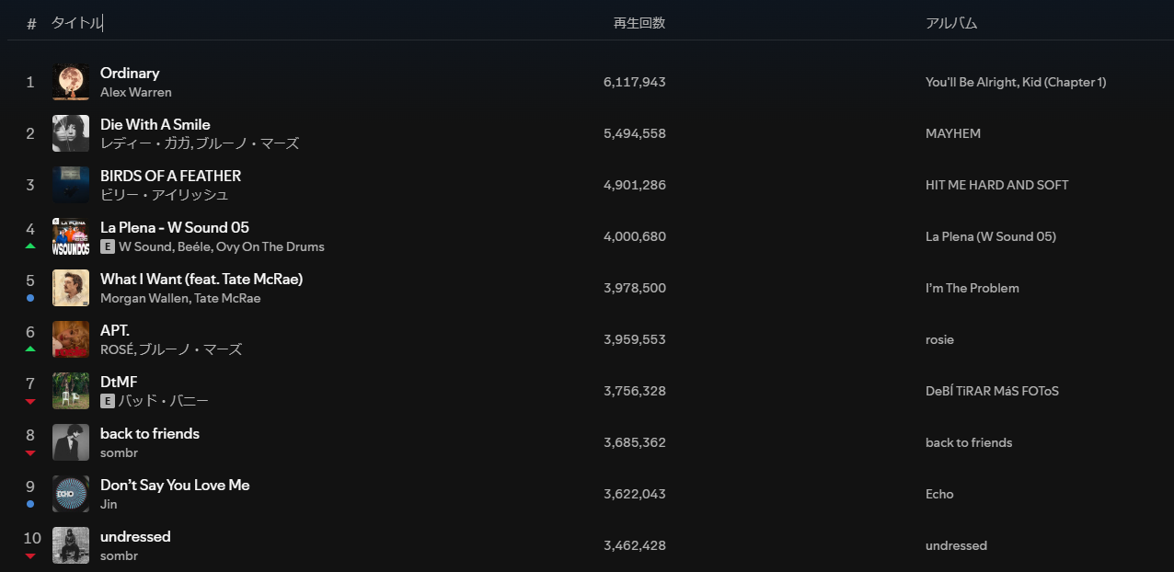Click the green up arrow beside APT.
Image resolution: width=1174 pixels, height=572 pixels.
pyautogui.click(x=30, y=349)
